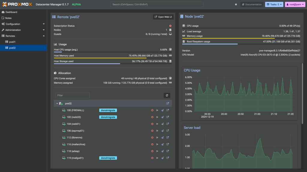Open the Tasks: 0 dropdown
The height and width of the screenshot is (172, 307).
(x=274, y=4)
